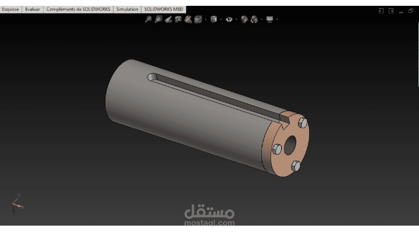
Task: Open the Esquisse tab
Action: 10,9
